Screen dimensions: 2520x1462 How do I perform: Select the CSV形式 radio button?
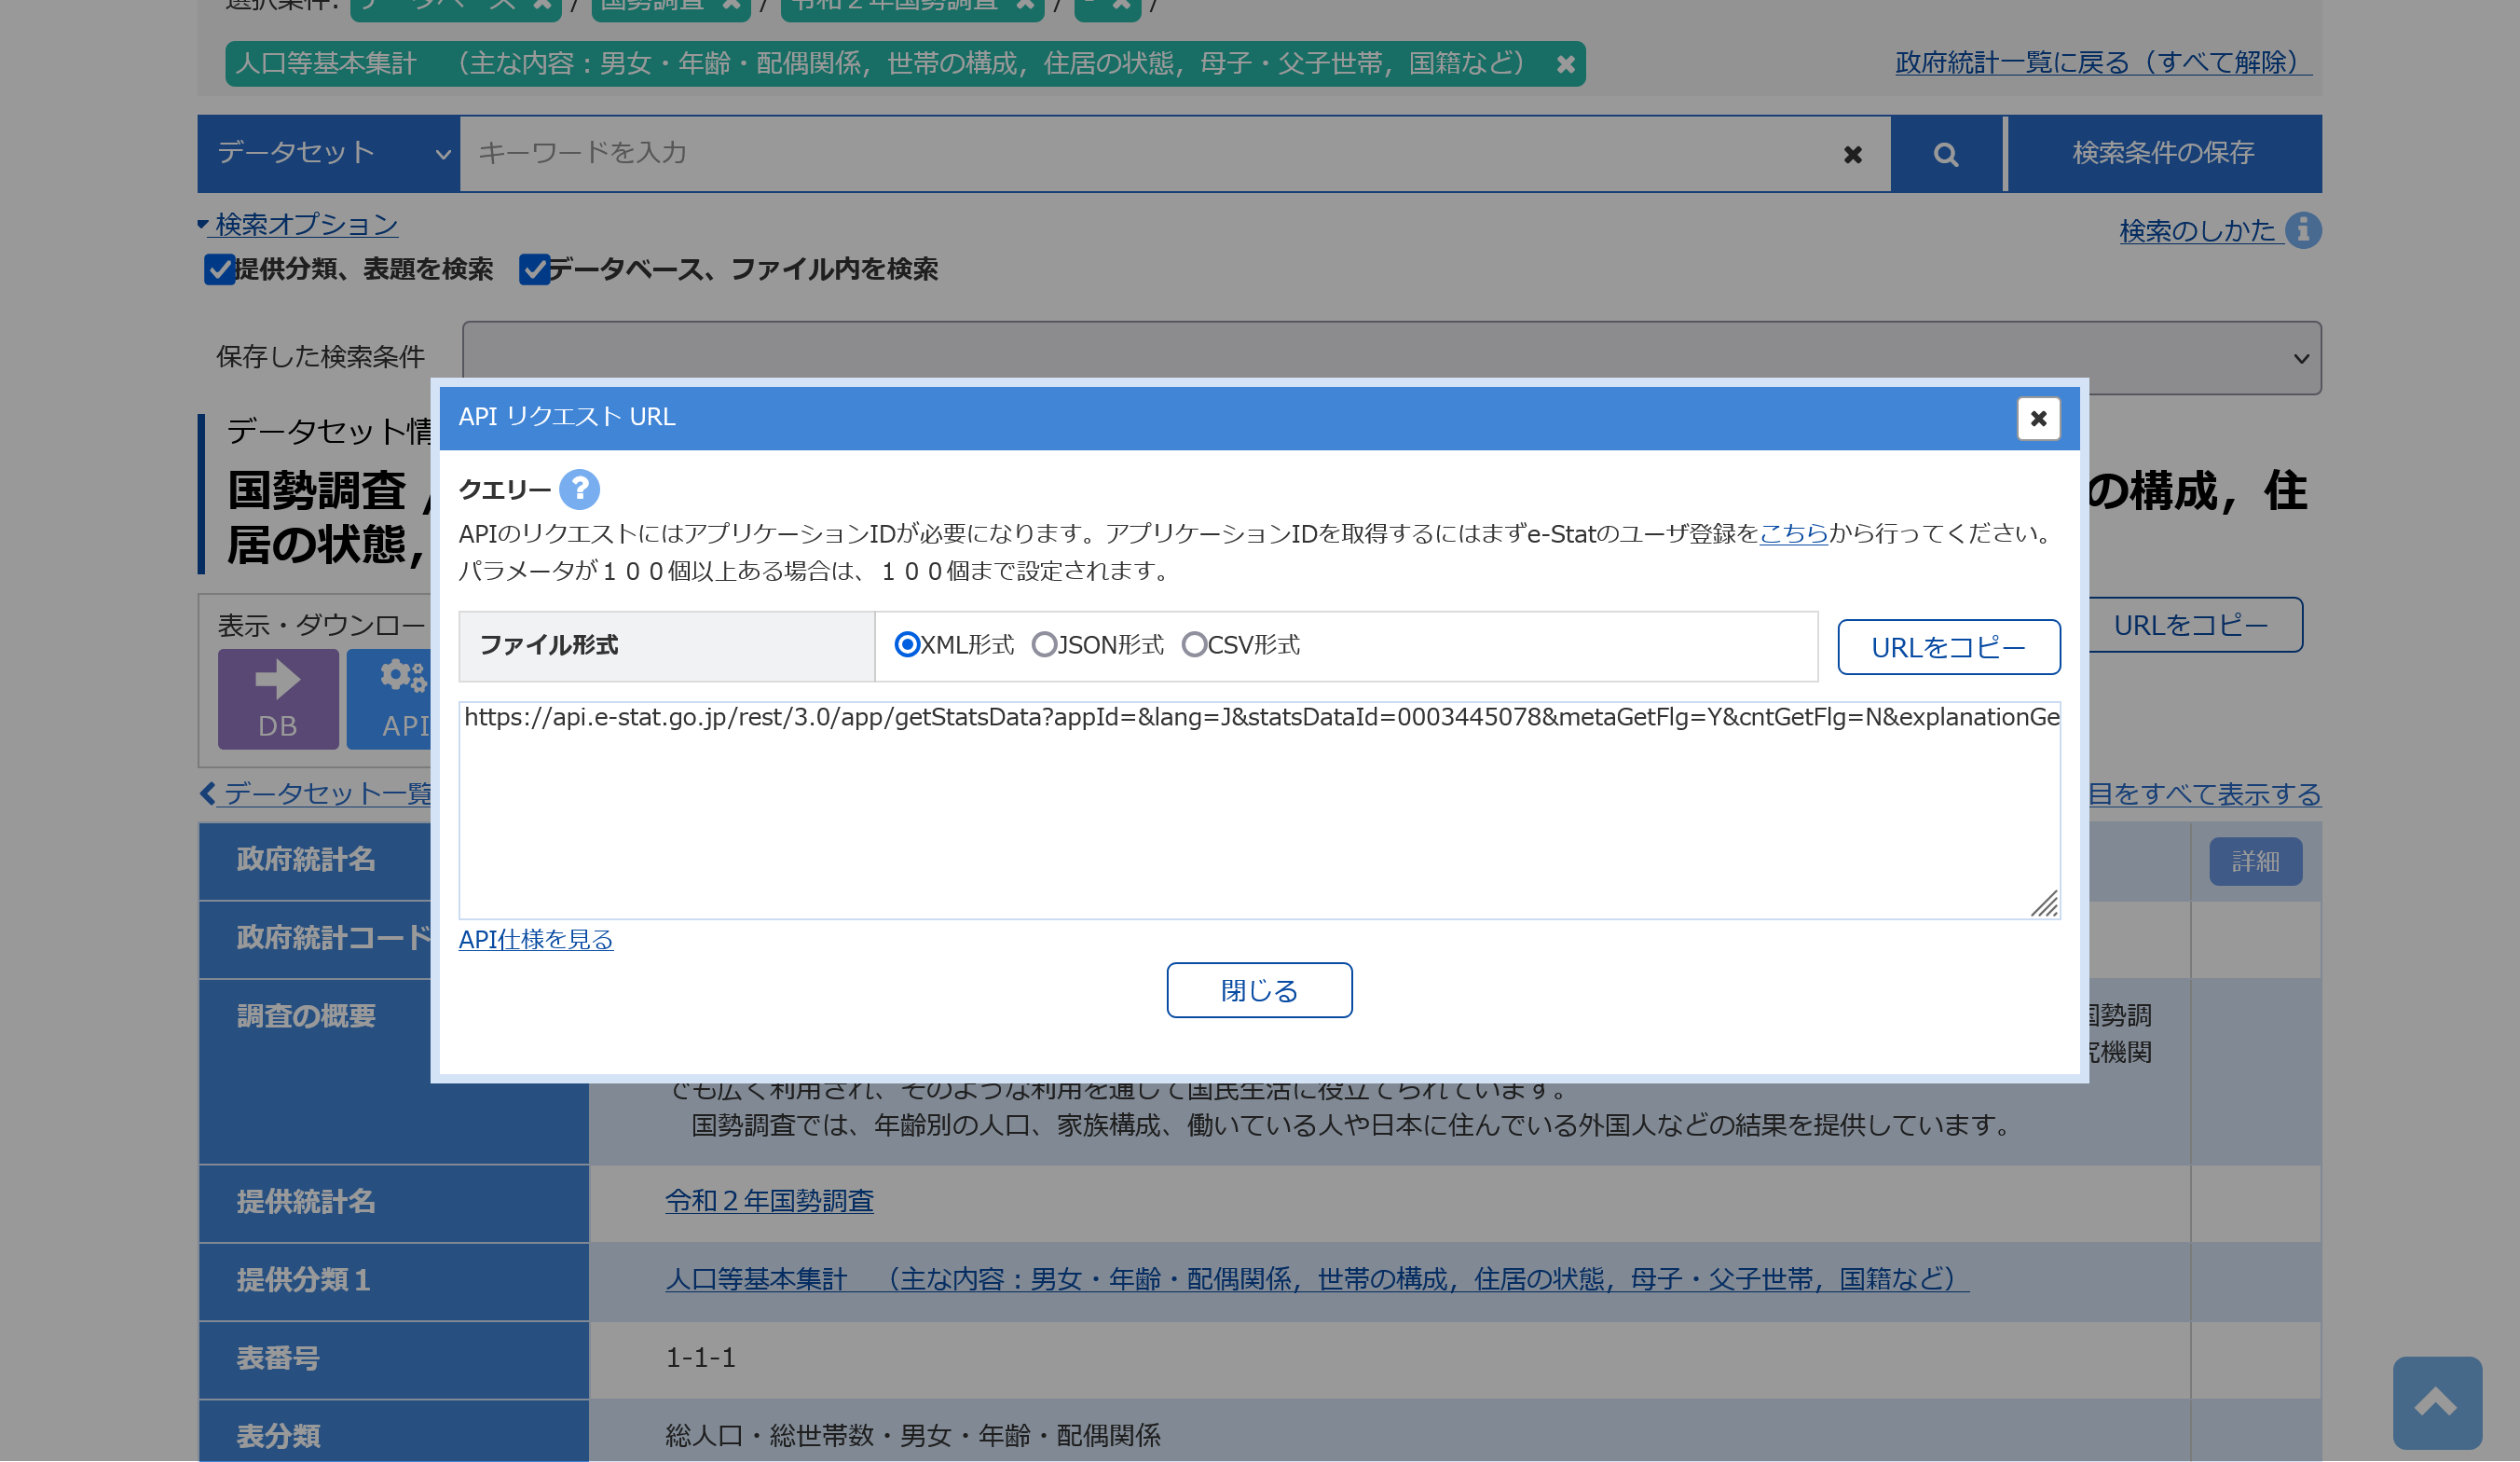tap(1193, 644)
